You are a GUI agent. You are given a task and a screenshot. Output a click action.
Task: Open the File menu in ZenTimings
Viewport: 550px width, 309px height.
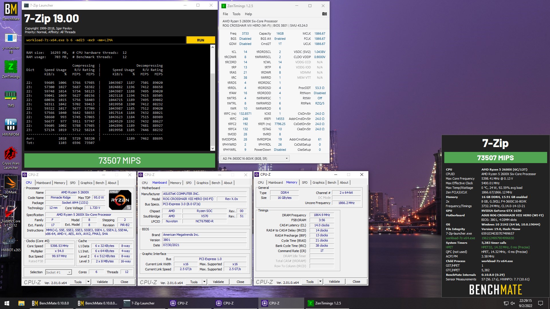coord(225,14)
